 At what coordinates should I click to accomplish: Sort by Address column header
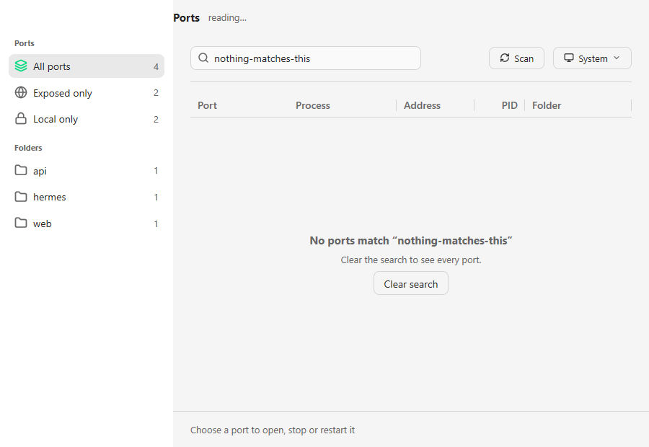pyautogui.click(x=422, y=105)
